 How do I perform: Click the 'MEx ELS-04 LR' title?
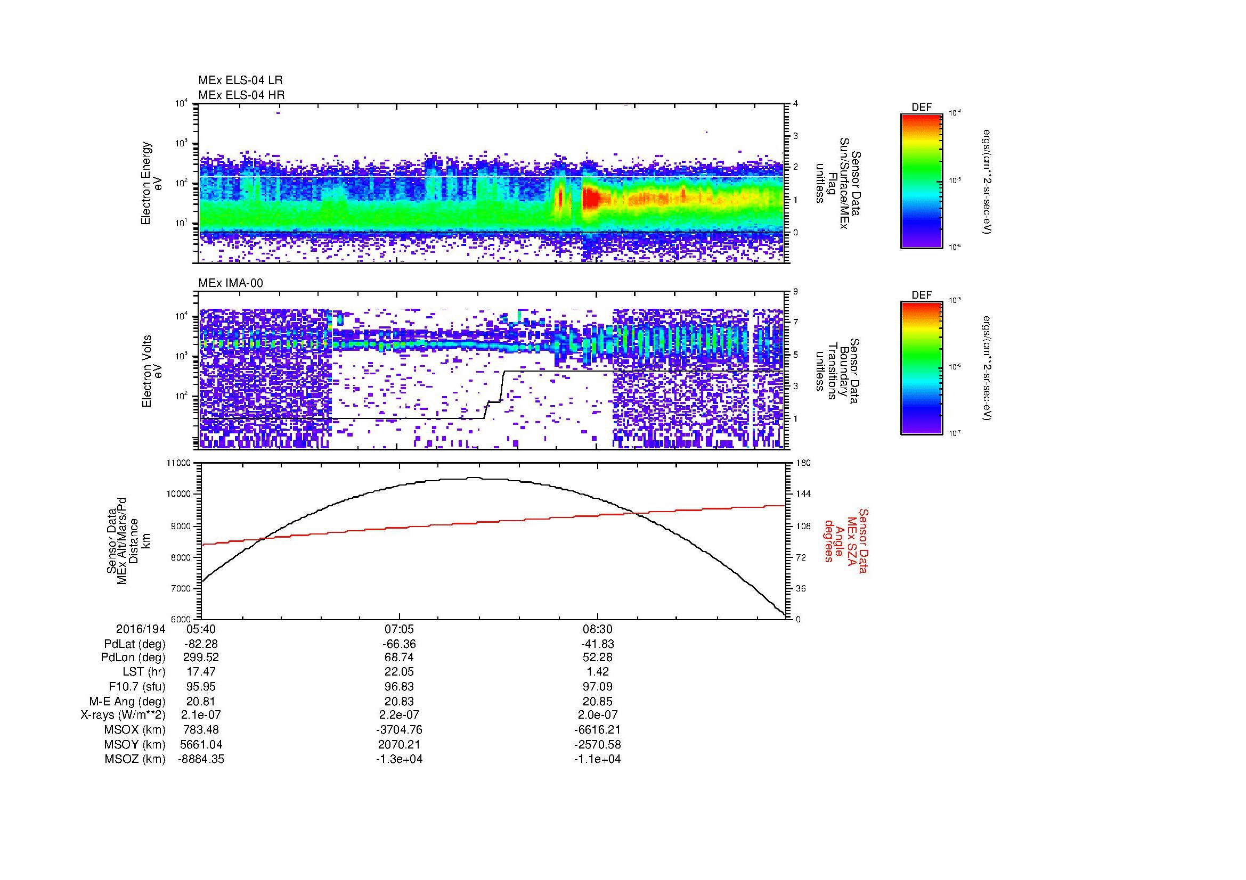click(x=240, y=80)
